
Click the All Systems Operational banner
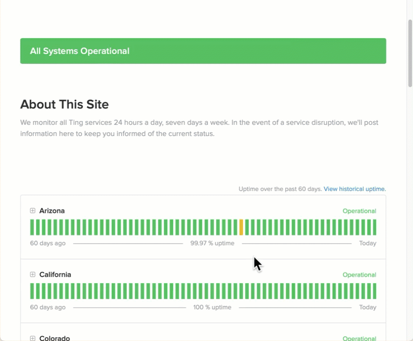pos(203,51)
